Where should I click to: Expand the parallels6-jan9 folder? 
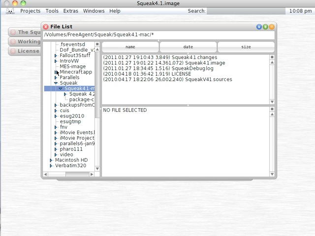pos(56,144)
